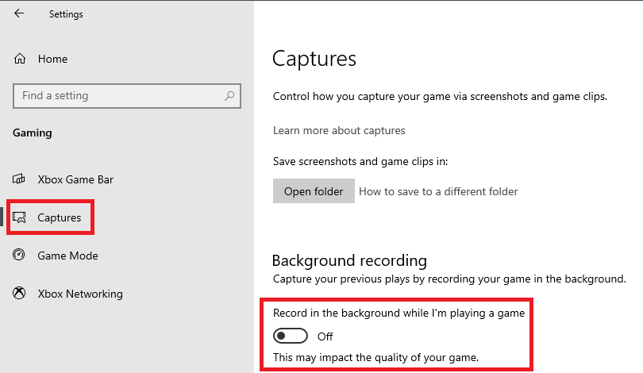The height and width of the screenshot is (373, 643).
Task: Open the Xbox Networking settings page
Action: tap(80, 294)
